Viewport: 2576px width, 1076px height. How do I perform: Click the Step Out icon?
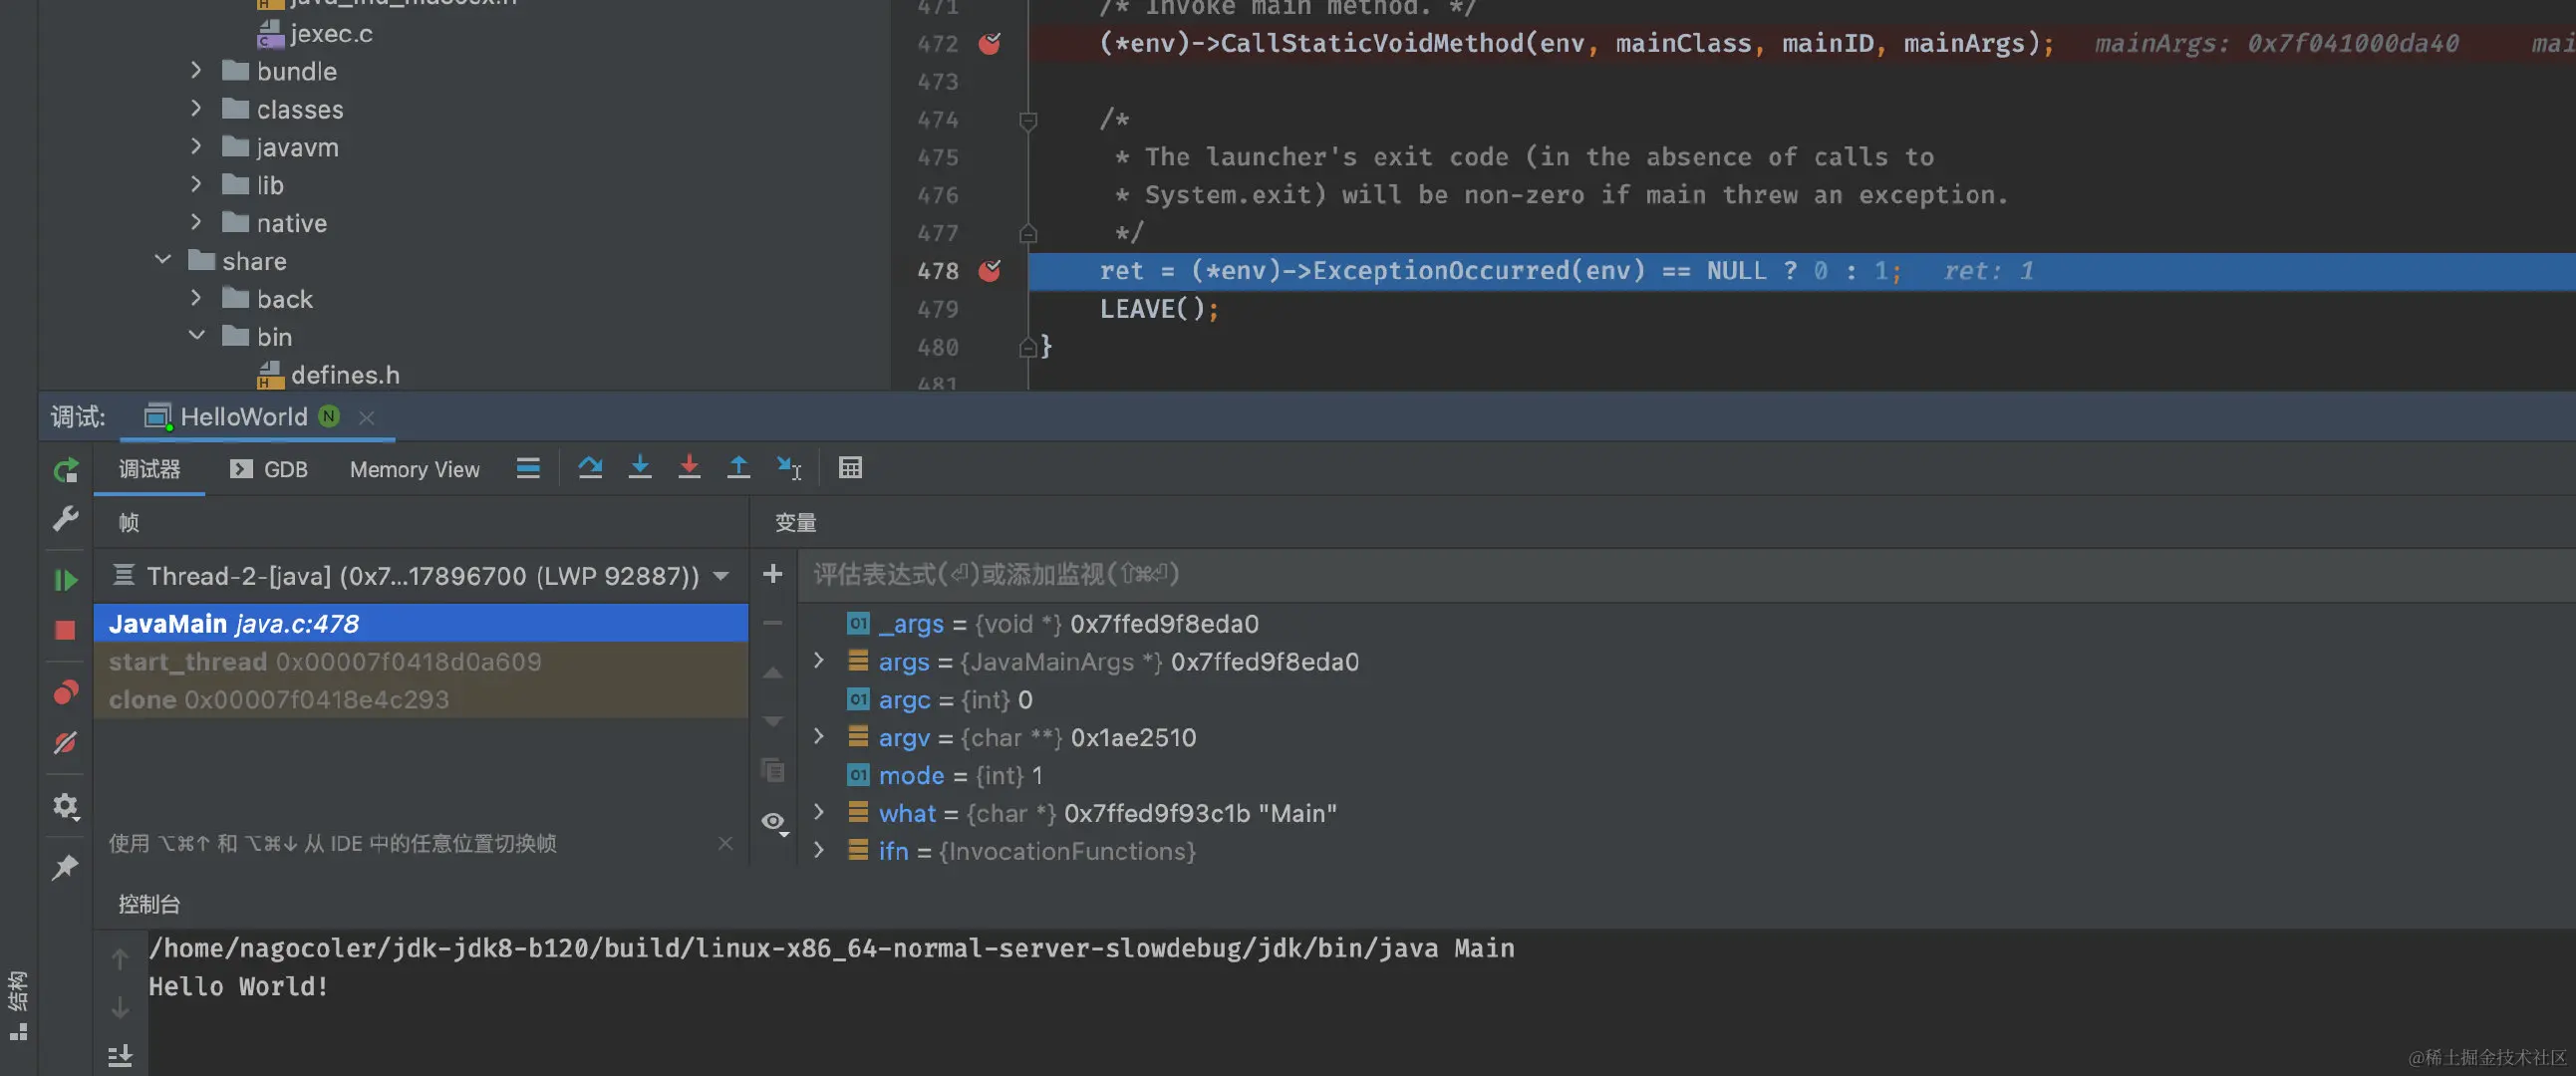tap(738, 468)
